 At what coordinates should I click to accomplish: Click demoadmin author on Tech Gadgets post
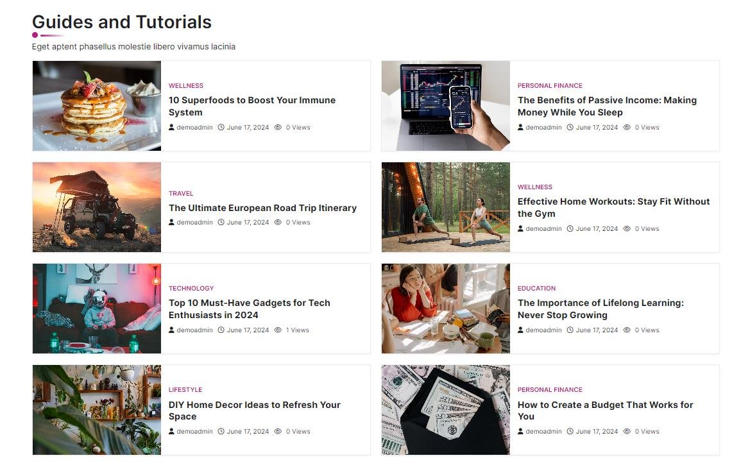point(194,330)
